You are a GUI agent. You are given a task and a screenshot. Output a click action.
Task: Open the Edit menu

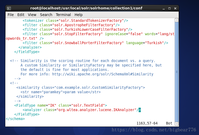(21, 15)
